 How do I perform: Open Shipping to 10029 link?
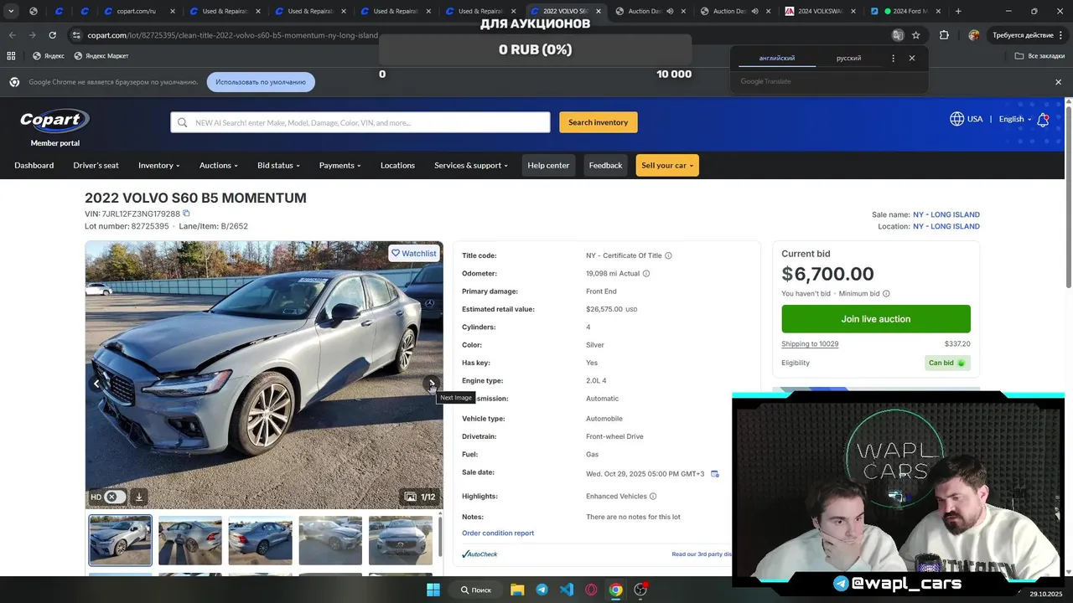(x=810, y=343)
